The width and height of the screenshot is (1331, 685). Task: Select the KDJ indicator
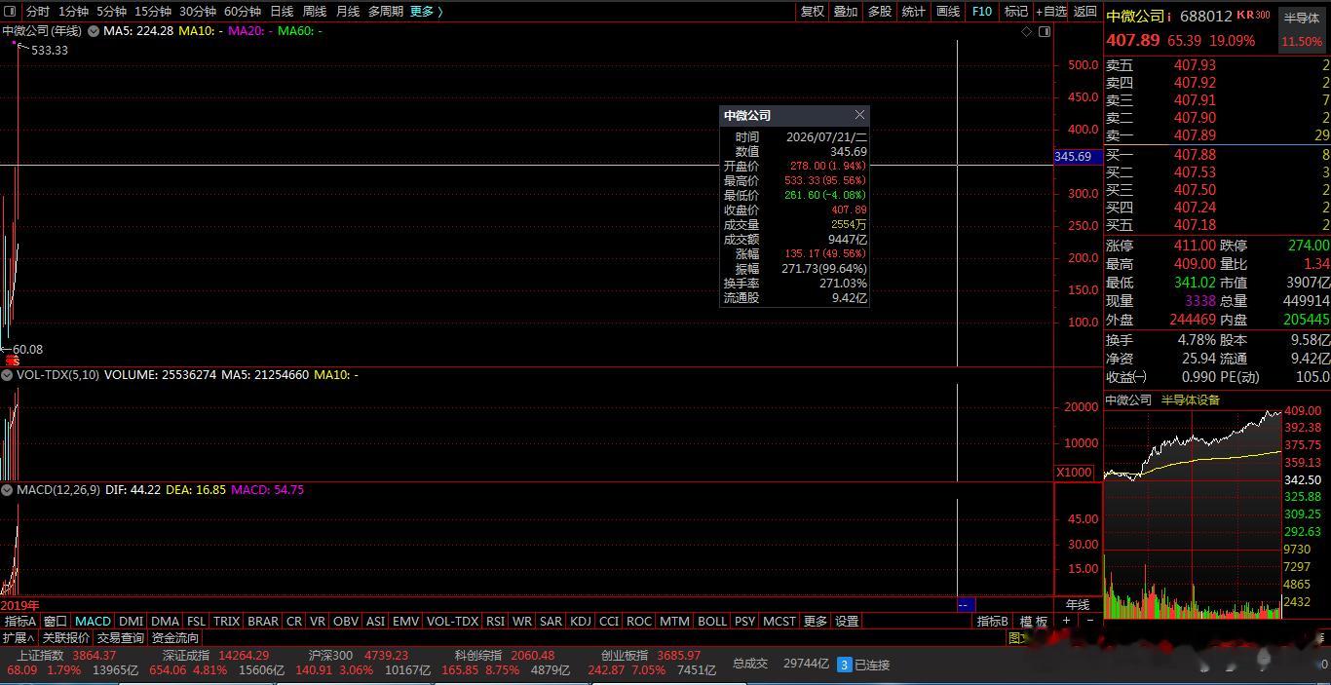pyautogui.click(x=581, y=621)
